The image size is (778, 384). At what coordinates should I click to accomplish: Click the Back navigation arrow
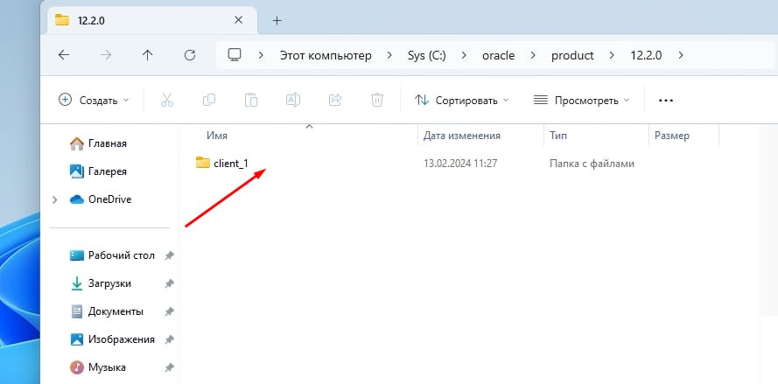point(64,55)
